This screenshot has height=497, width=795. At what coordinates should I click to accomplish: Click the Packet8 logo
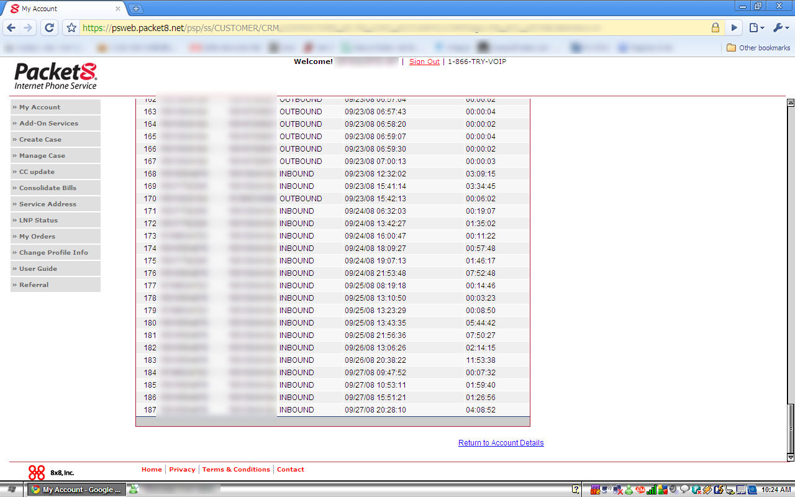(x=56, y=76)
